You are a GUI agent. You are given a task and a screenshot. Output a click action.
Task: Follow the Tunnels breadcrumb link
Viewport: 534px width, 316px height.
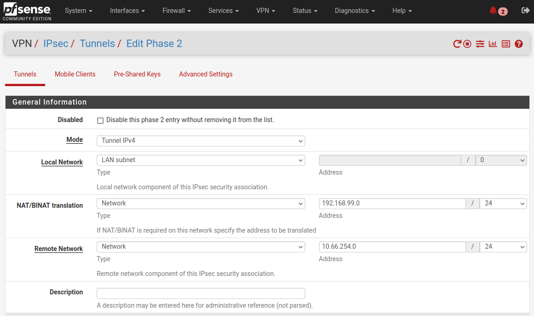click(x=97, y=43)
